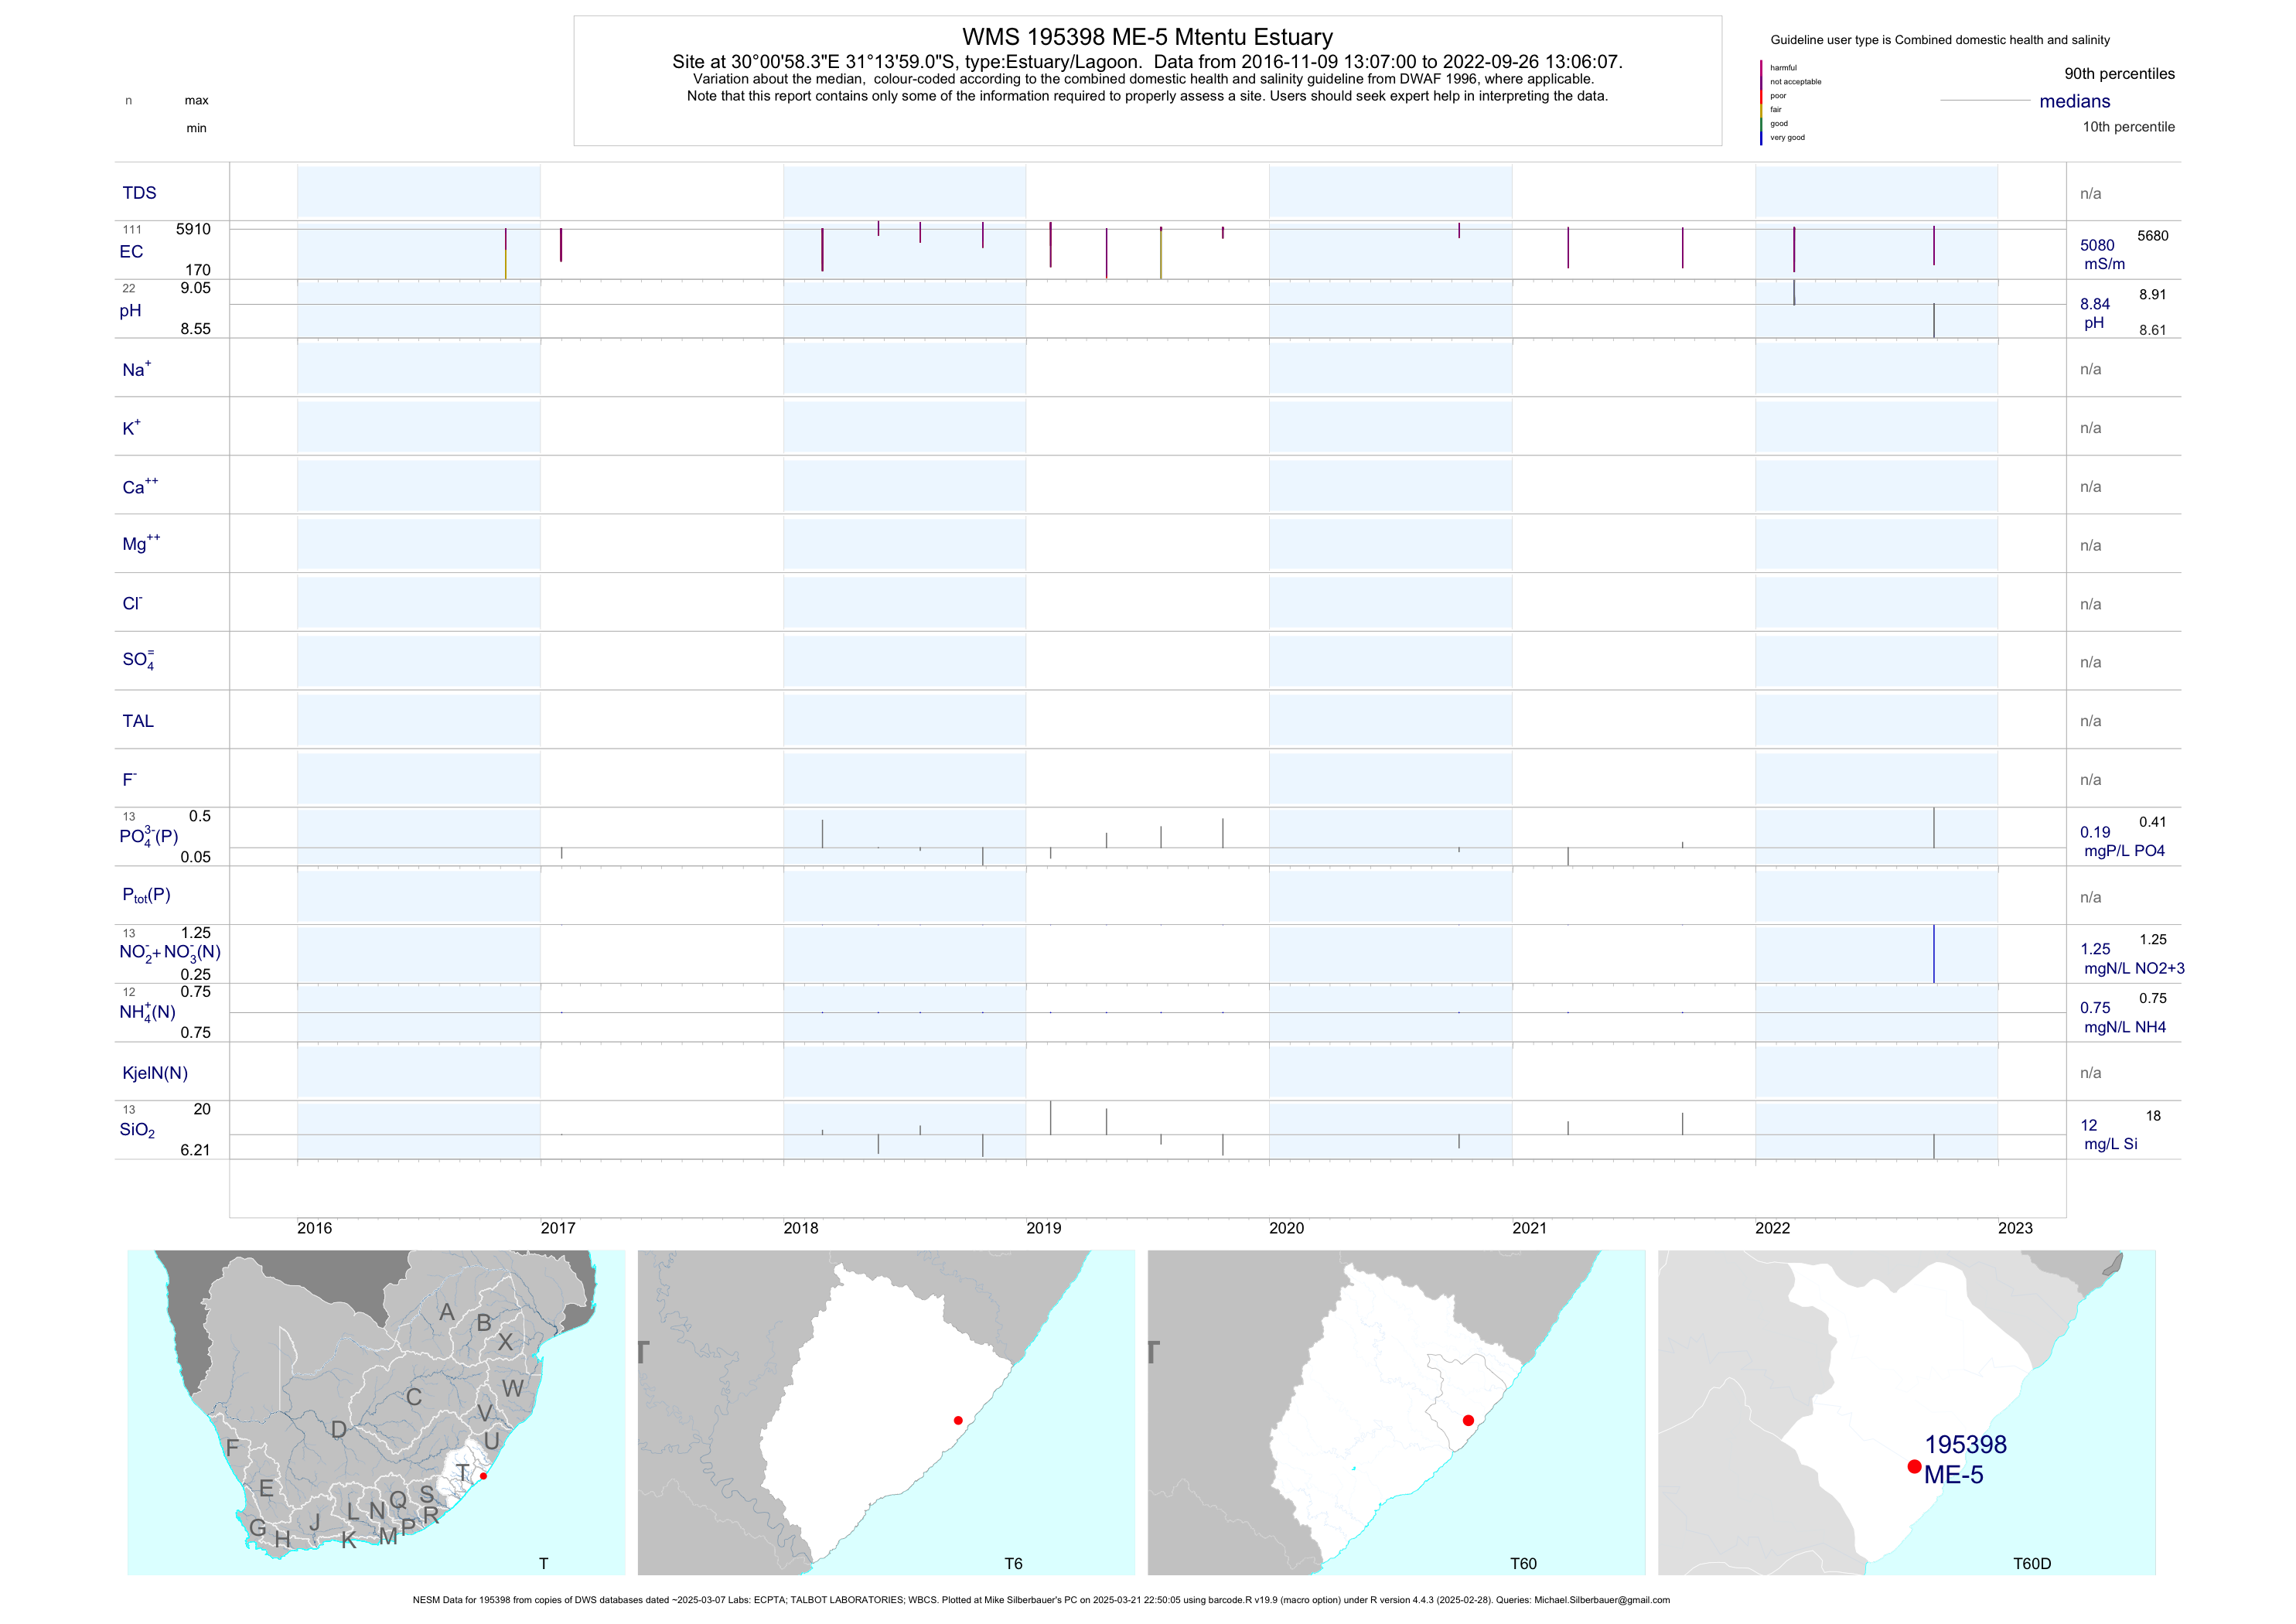Click the TDS parameter row label

click(139, 193)
